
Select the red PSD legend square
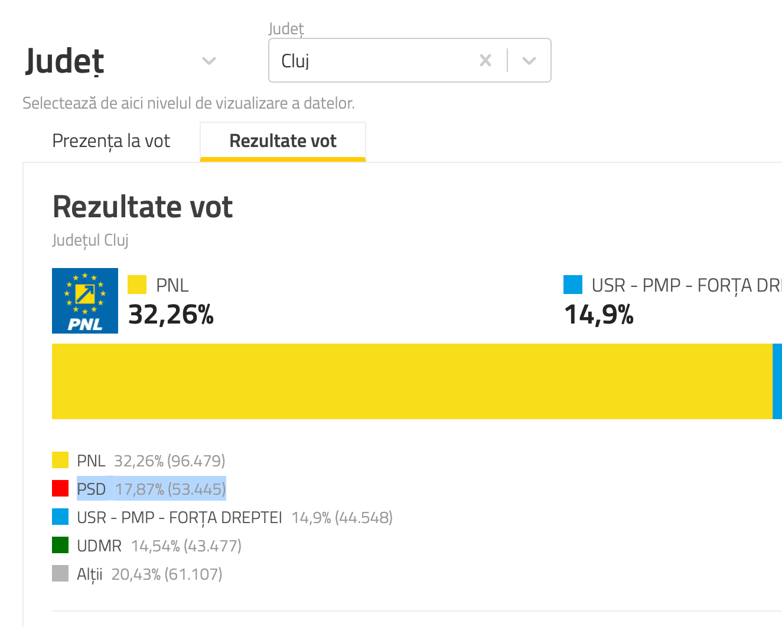pyautogui.click(x=60, y=488)
